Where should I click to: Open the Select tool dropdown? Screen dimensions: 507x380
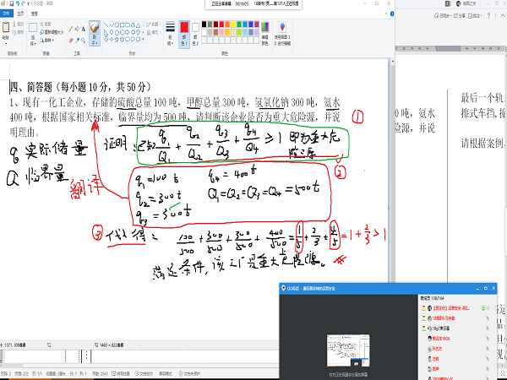[31, 44]
